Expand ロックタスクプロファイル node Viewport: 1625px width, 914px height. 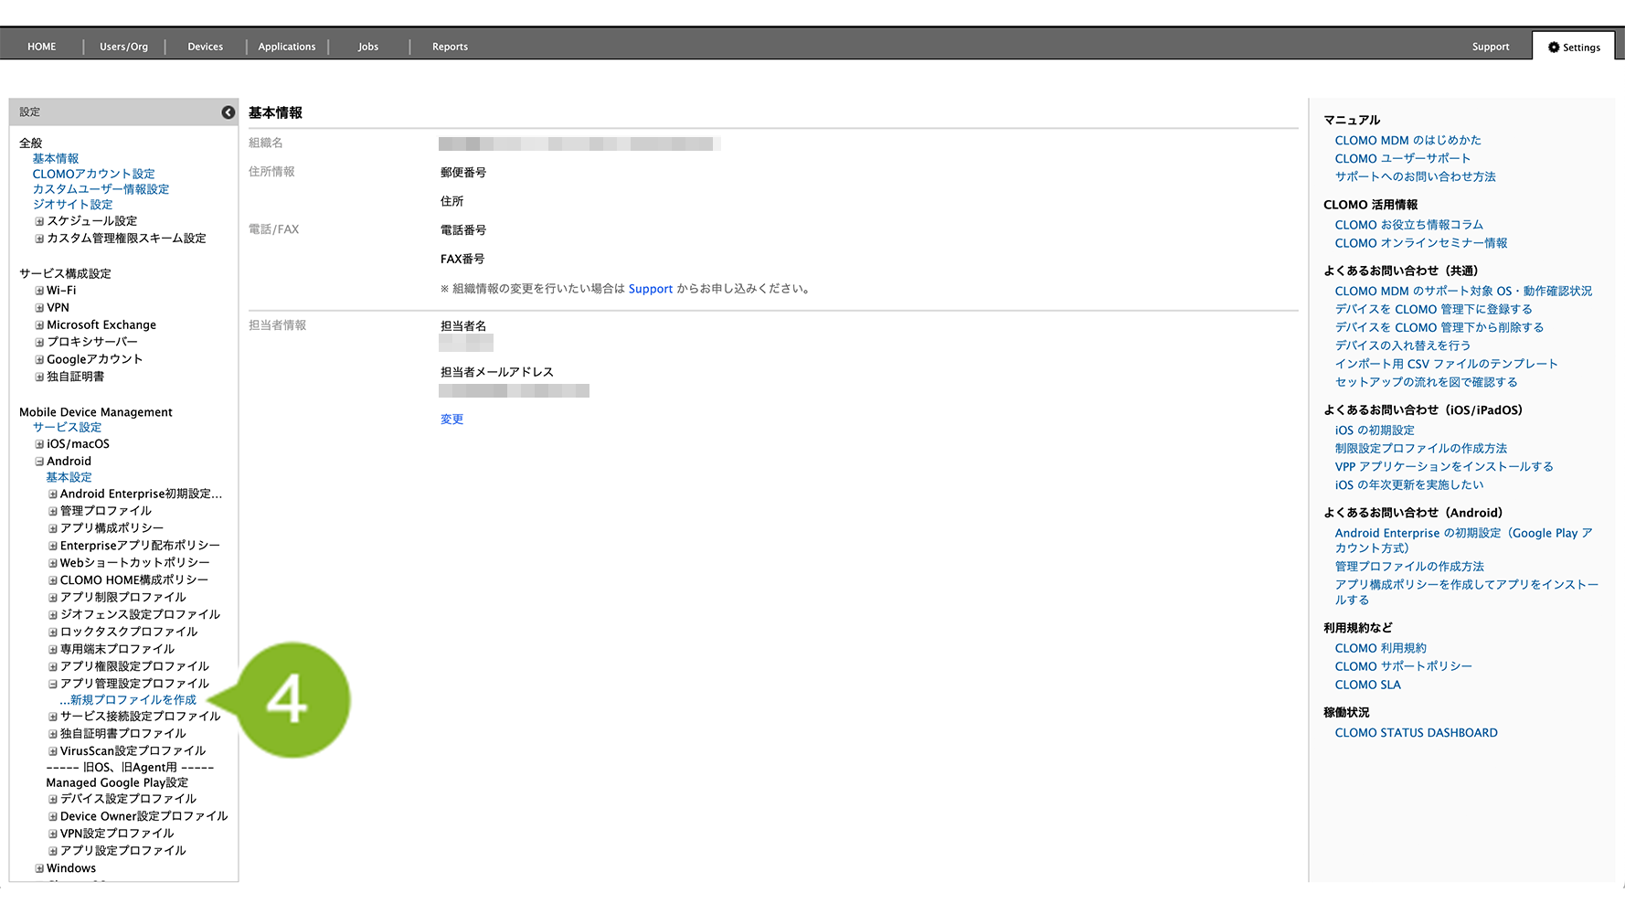[x=53, y=632]
